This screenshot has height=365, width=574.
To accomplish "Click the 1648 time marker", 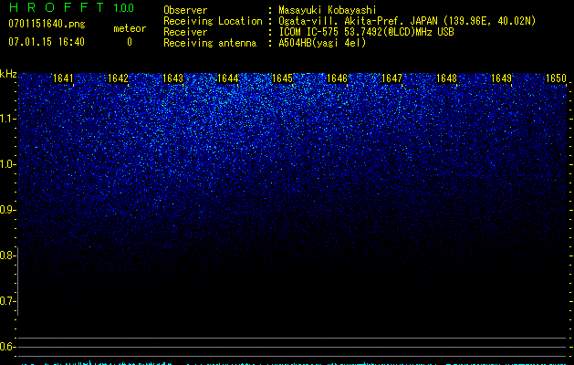I will click(447, 78).
